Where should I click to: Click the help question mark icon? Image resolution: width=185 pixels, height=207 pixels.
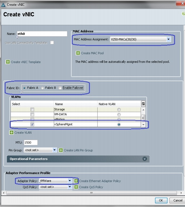coord(183,14)
